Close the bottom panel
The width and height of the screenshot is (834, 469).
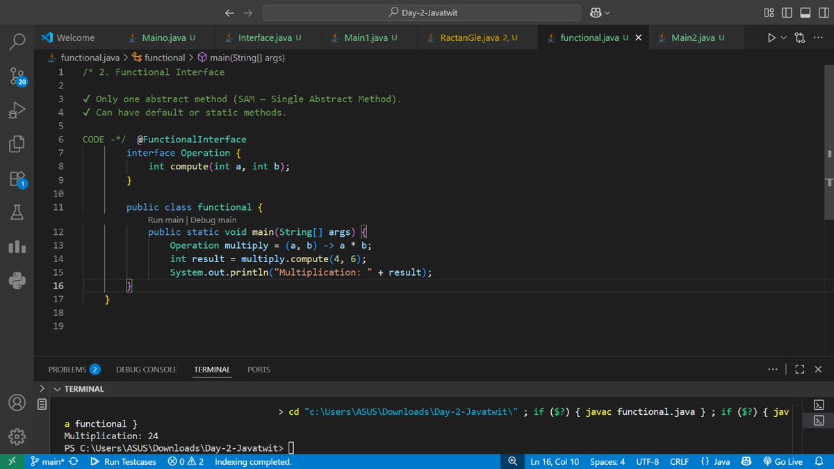click(x=818, y=370)
